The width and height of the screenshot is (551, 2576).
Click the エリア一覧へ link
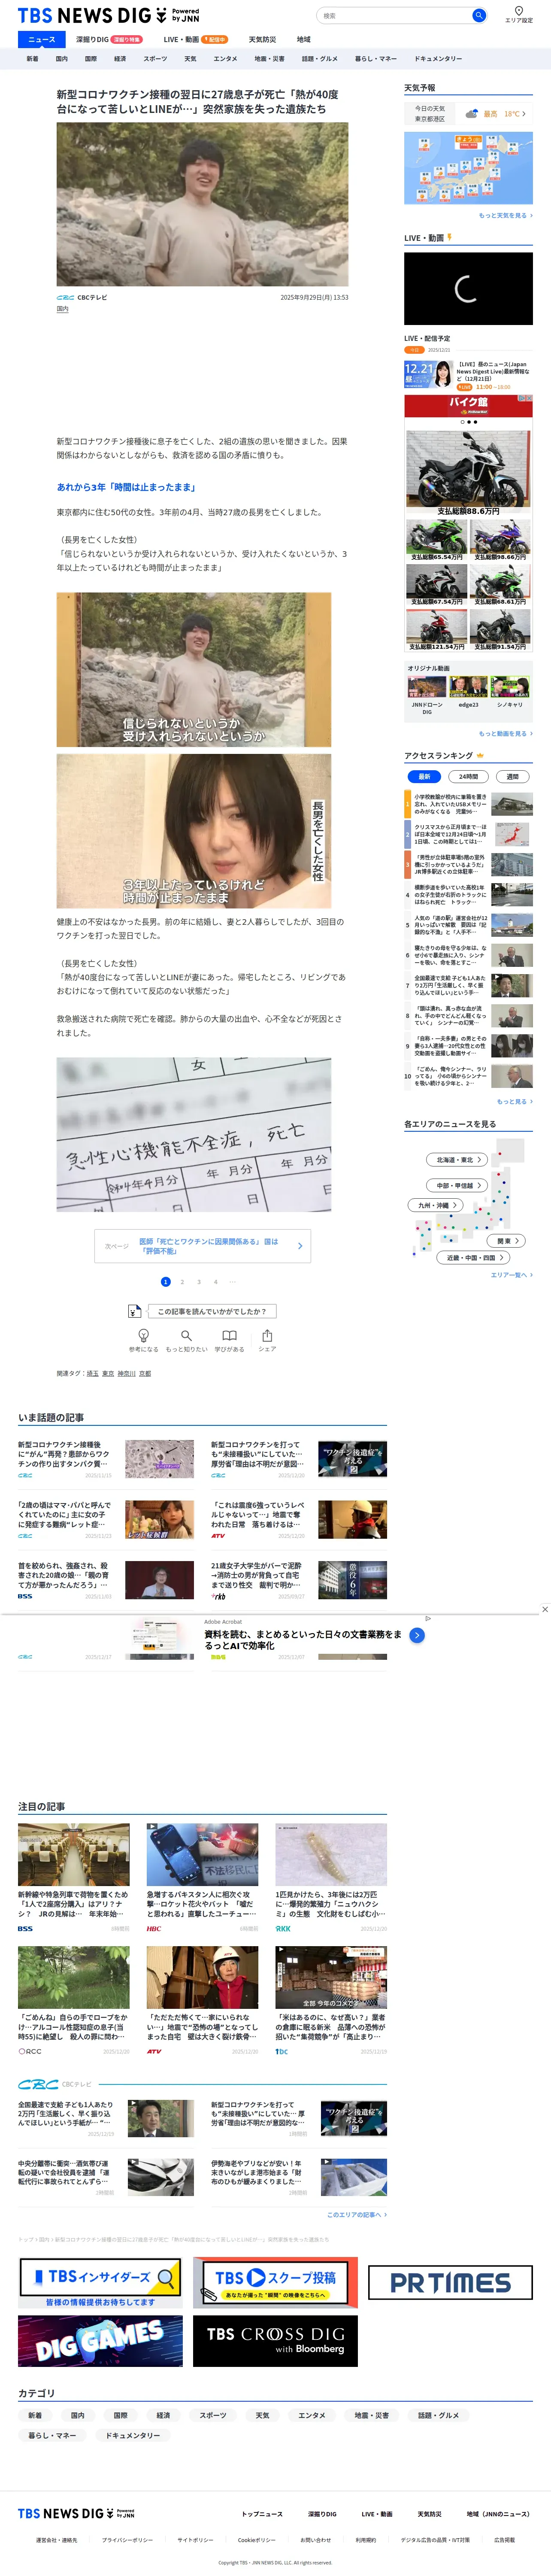[x=511, y=1275]
